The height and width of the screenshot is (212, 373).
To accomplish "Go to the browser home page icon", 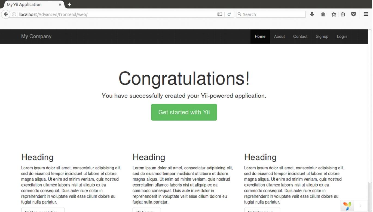I will coord(323,14).
